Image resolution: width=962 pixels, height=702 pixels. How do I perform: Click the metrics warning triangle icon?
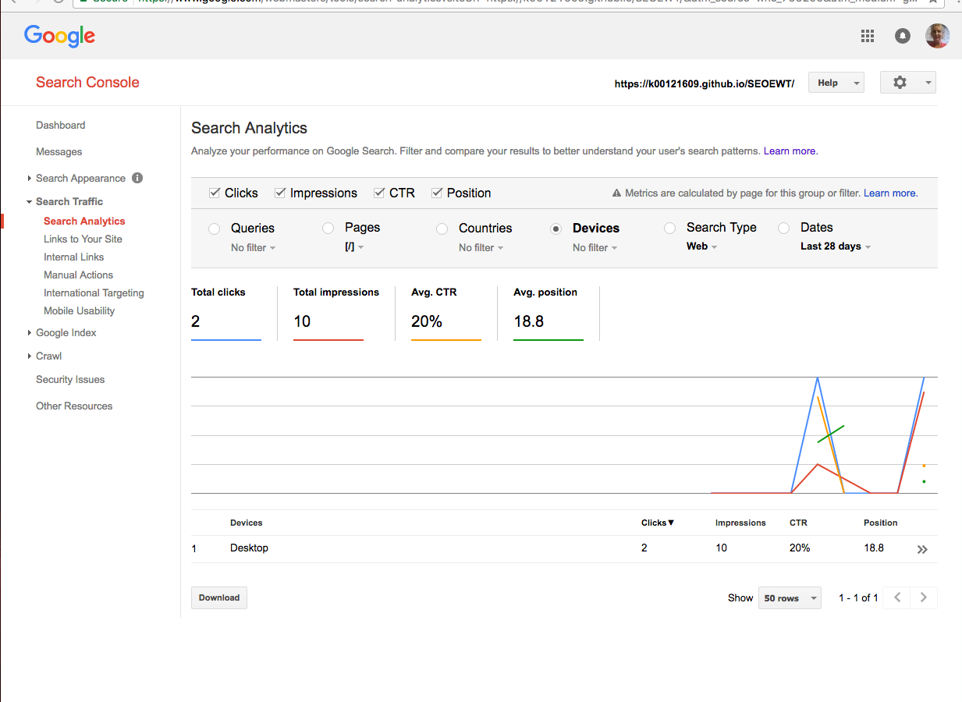pos(616,193)
